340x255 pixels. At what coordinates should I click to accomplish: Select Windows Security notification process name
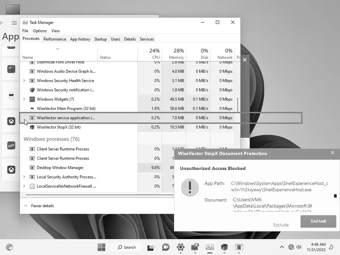(65, 90)
